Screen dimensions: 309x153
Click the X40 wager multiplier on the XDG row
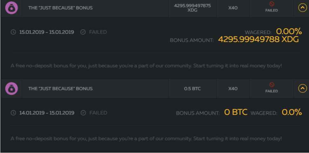tap(233, 8)
